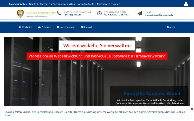194x121 pixels.
Task: Click the Wir entwickeln, Sie verwalten headline
Action: (x=97, y=45)
